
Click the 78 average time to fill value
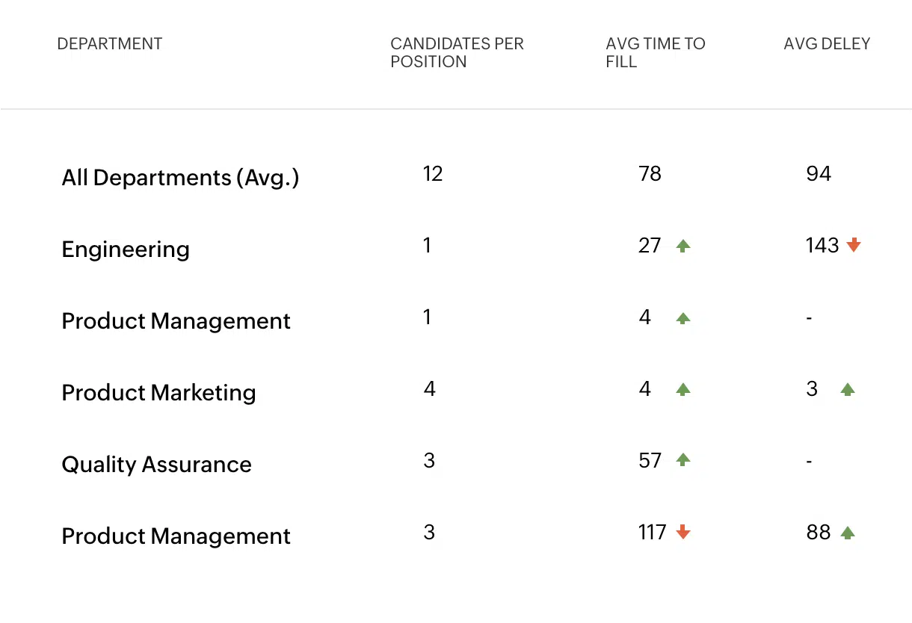[x=650, y=174]
